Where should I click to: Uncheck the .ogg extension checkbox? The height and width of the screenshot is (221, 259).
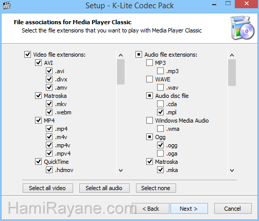point(161,145)
